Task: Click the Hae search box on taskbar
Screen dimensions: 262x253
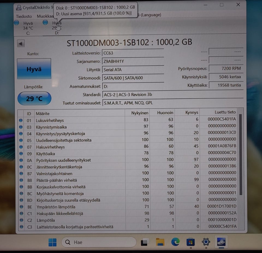Action: coord(99,242)
